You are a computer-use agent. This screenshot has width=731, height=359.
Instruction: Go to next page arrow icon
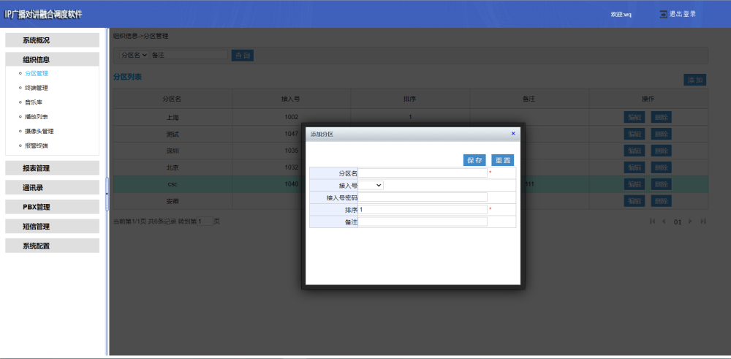pos(691,222)
